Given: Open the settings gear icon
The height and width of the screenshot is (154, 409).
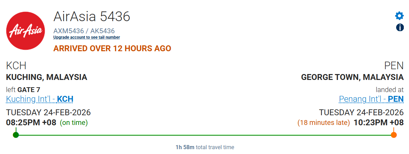Looking at the screenshot, I should coord(400,16).
